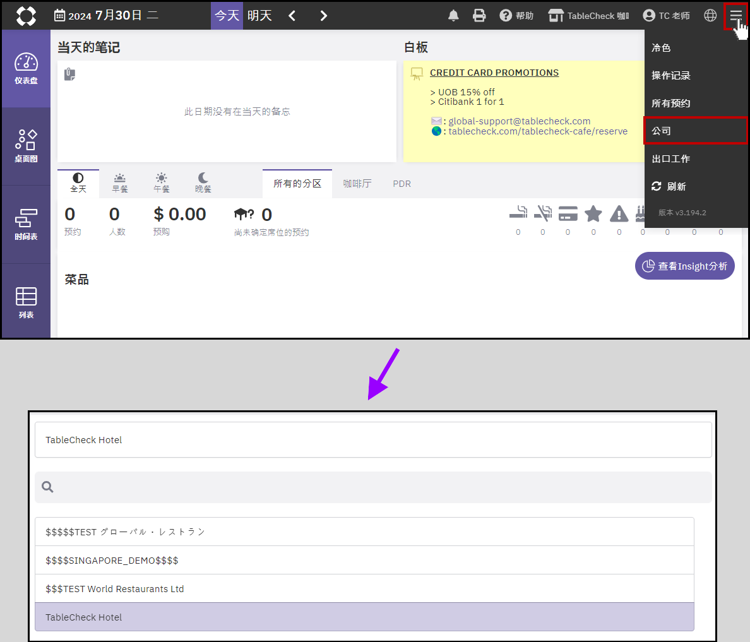Open the 仪表盘 dashboard sidebar item
This screenshot has height=642, width=750.
[26, 68]
